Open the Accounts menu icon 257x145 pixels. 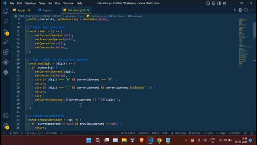(x=6, y=116)
